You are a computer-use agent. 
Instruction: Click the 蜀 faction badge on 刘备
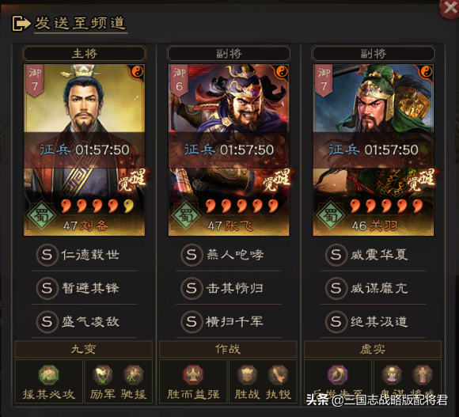42,216
